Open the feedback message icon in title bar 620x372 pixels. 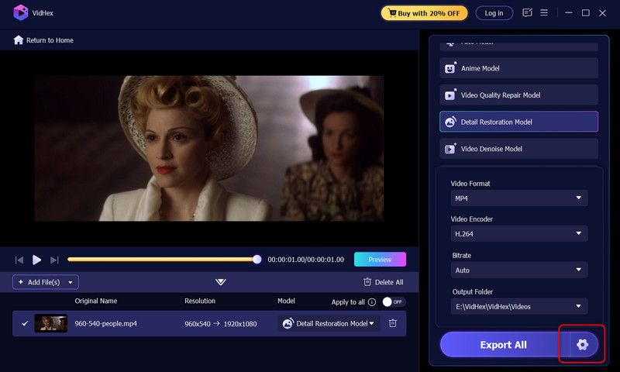(528, 13)
